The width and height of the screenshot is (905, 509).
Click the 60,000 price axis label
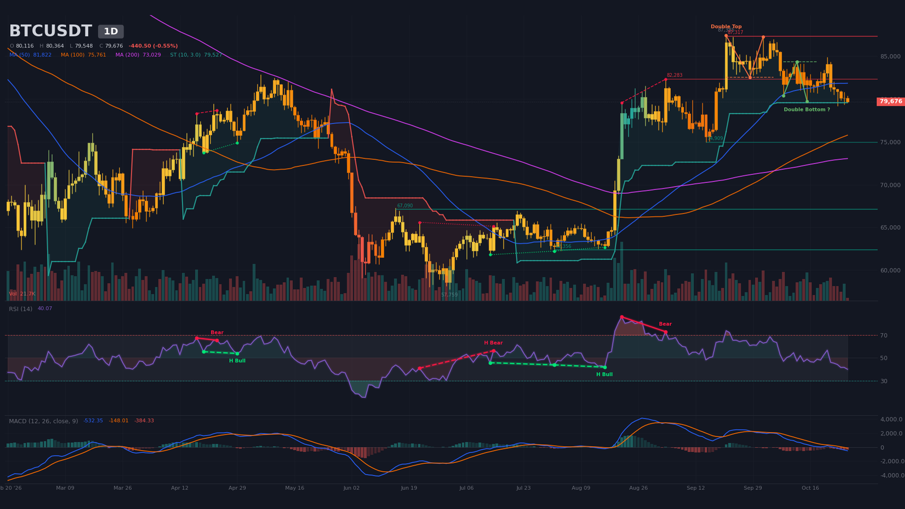890,270
